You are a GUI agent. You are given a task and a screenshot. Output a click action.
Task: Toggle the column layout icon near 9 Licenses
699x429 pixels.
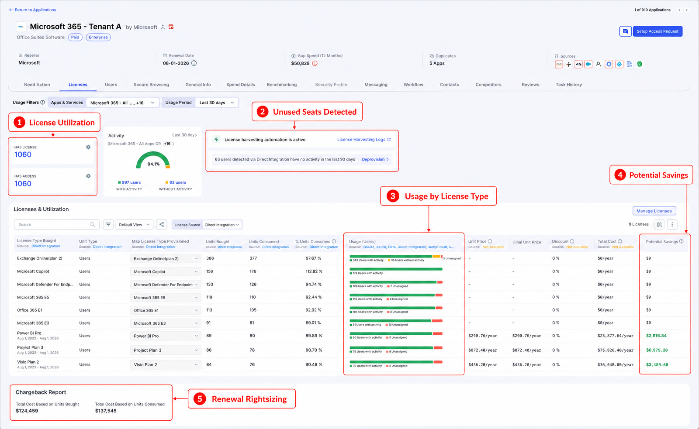659,224
